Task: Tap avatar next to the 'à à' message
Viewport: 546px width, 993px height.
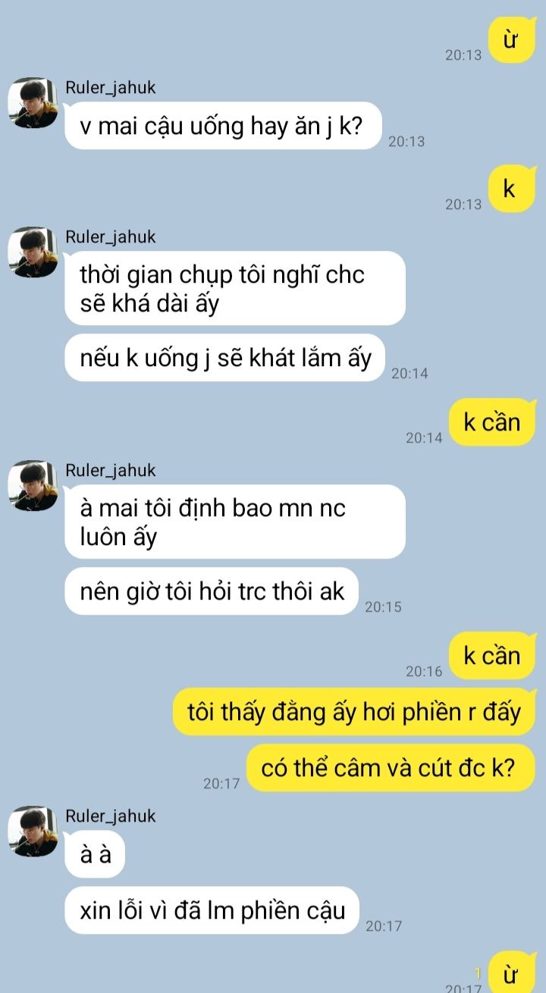Action: (x=33, y=832)
